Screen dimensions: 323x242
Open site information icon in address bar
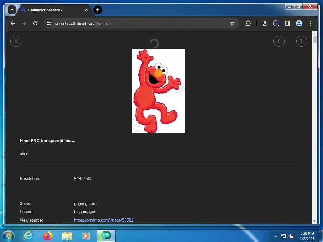pos(49,23)
